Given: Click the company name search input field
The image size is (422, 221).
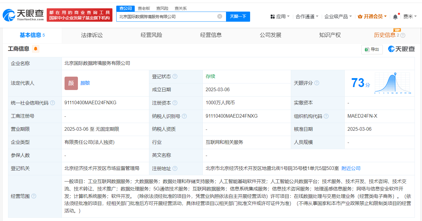Looking at the screenshot, I should pos(167,17).
